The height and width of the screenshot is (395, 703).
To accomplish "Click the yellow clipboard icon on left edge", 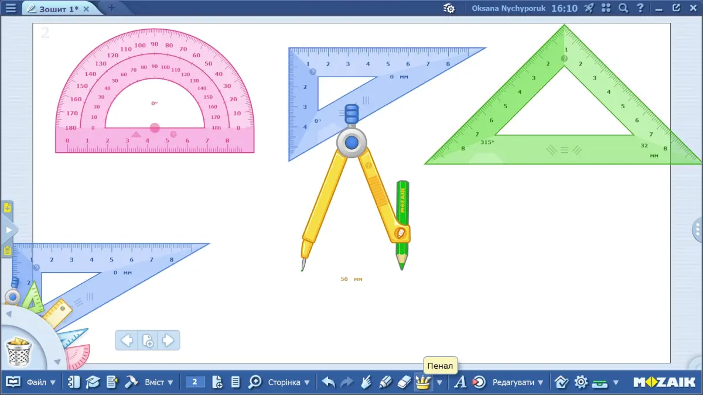I will point(8,250).
